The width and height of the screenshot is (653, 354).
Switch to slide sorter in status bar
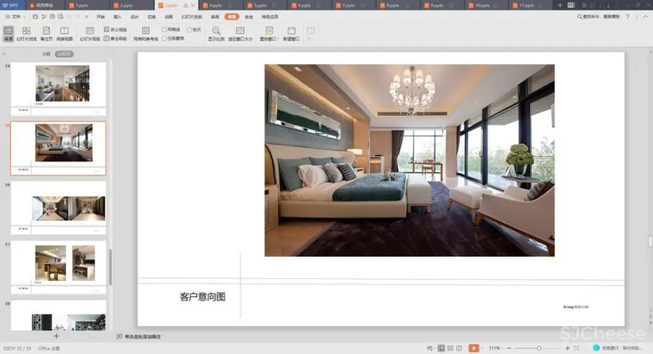point(450,348)
